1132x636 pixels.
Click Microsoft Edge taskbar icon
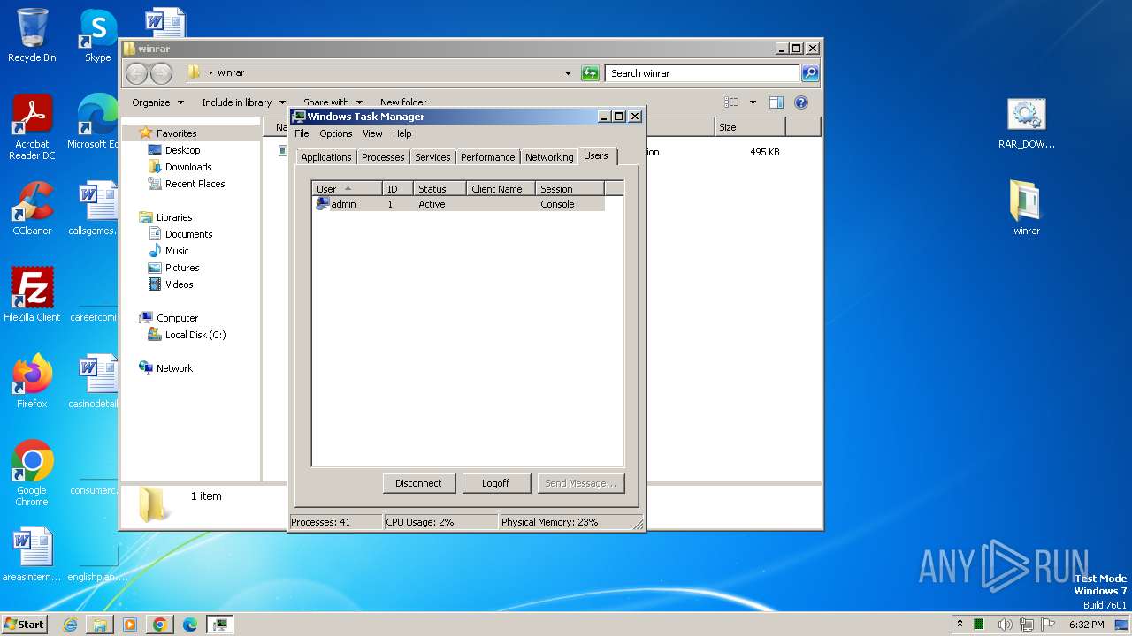pos(190,625)
